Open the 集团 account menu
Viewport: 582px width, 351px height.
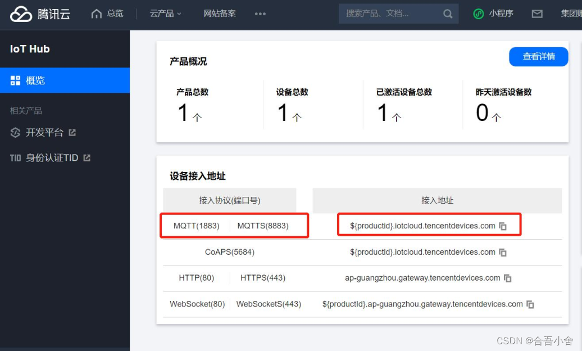coord(571,13)
